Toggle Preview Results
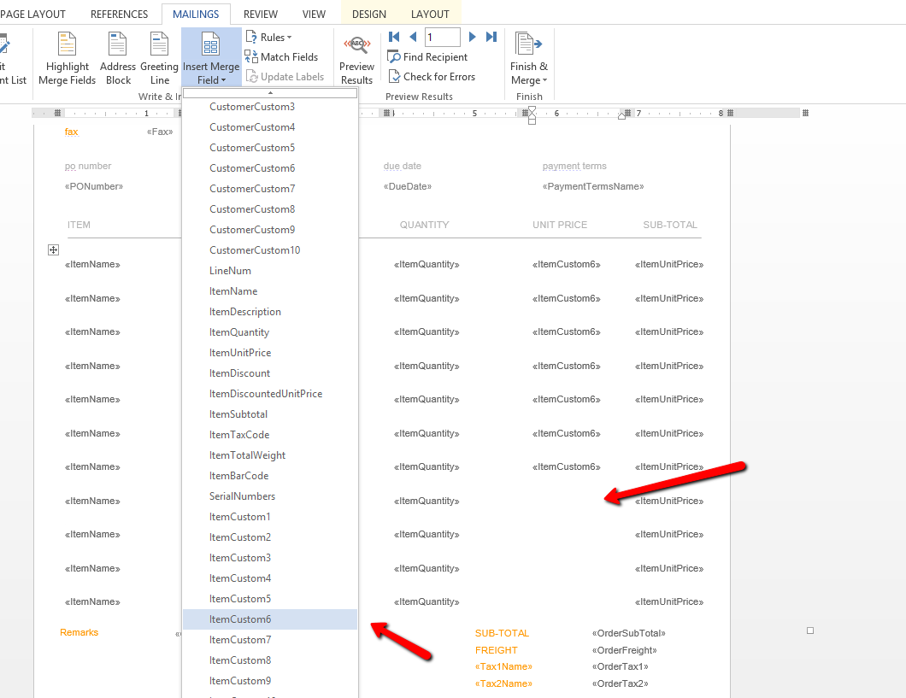The height and width of the screenshot is (698, 906). 356,58
